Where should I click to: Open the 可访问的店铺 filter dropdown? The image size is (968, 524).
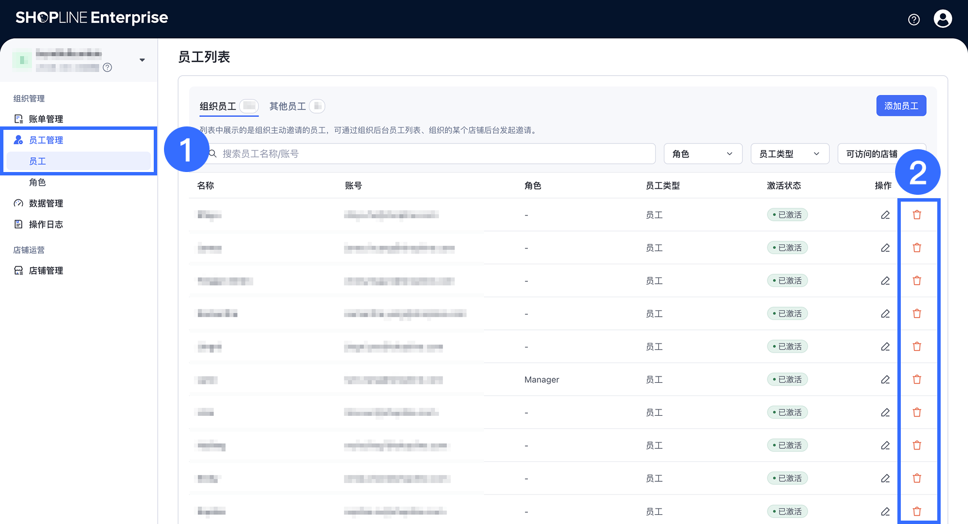coord(871,154)
